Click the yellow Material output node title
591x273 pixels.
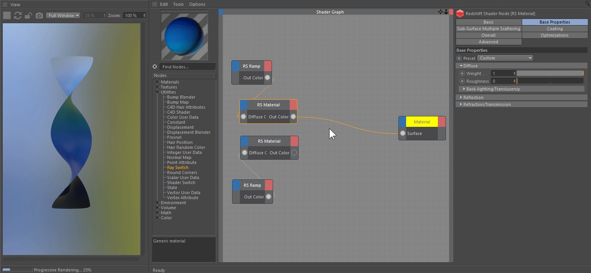422,122
